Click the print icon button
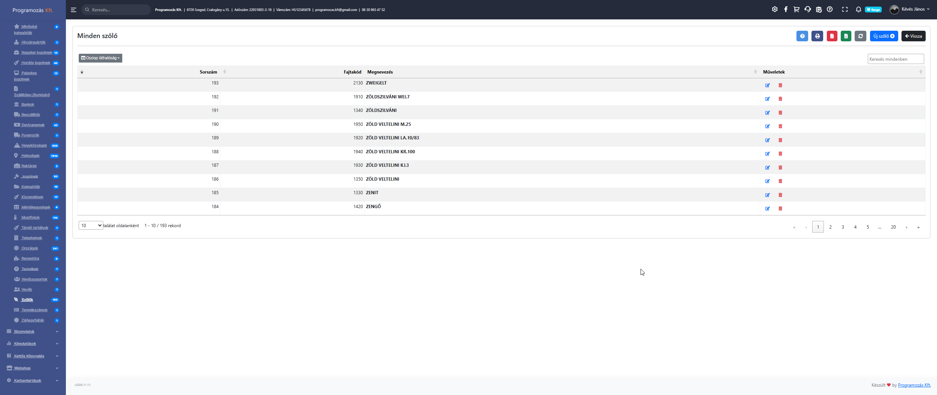937x395 pixels. pyautogui.click(x=817, y=36)
